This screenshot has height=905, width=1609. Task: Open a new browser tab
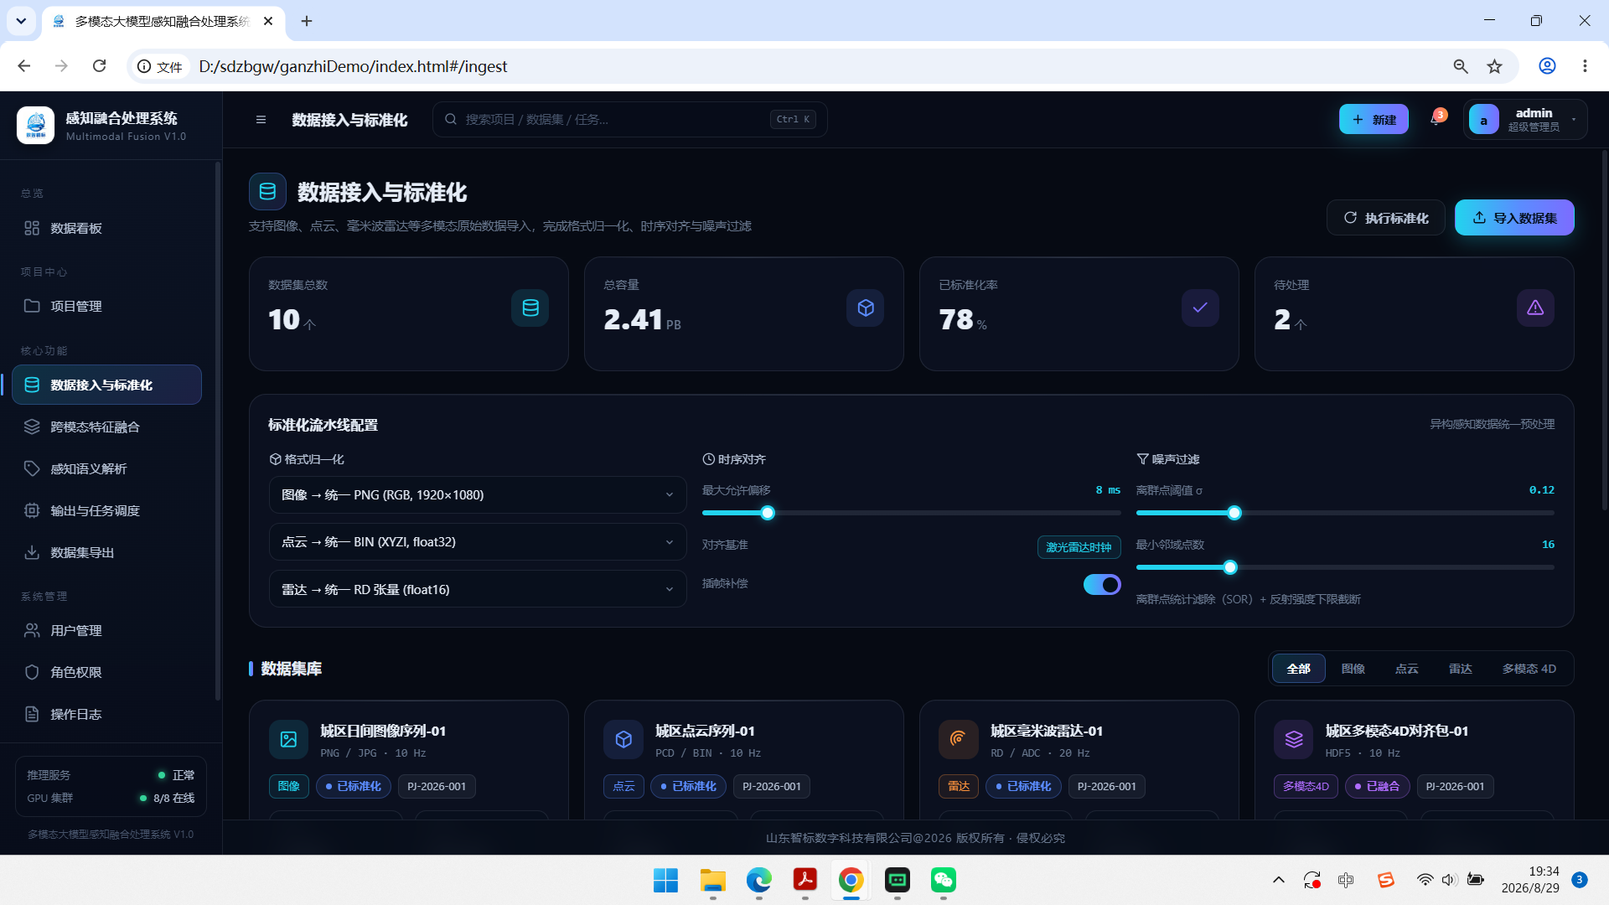coord(307,21)
